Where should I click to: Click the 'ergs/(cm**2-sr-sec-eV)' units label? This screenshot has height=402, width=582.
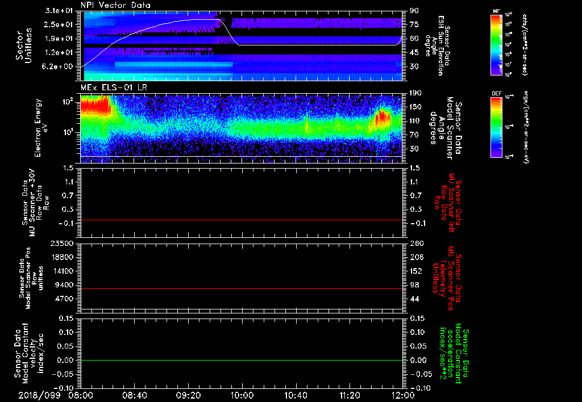526,127
